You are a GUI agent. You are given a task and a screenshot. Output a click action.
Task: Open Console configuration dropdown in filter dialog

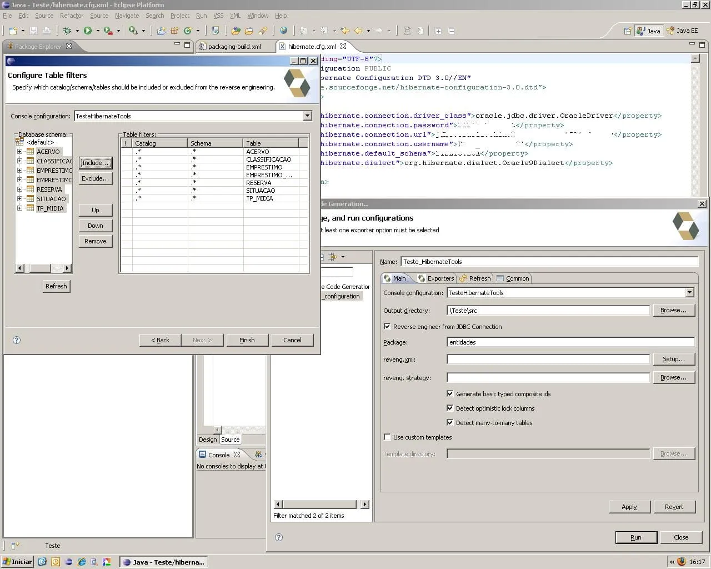coord(307,116)
